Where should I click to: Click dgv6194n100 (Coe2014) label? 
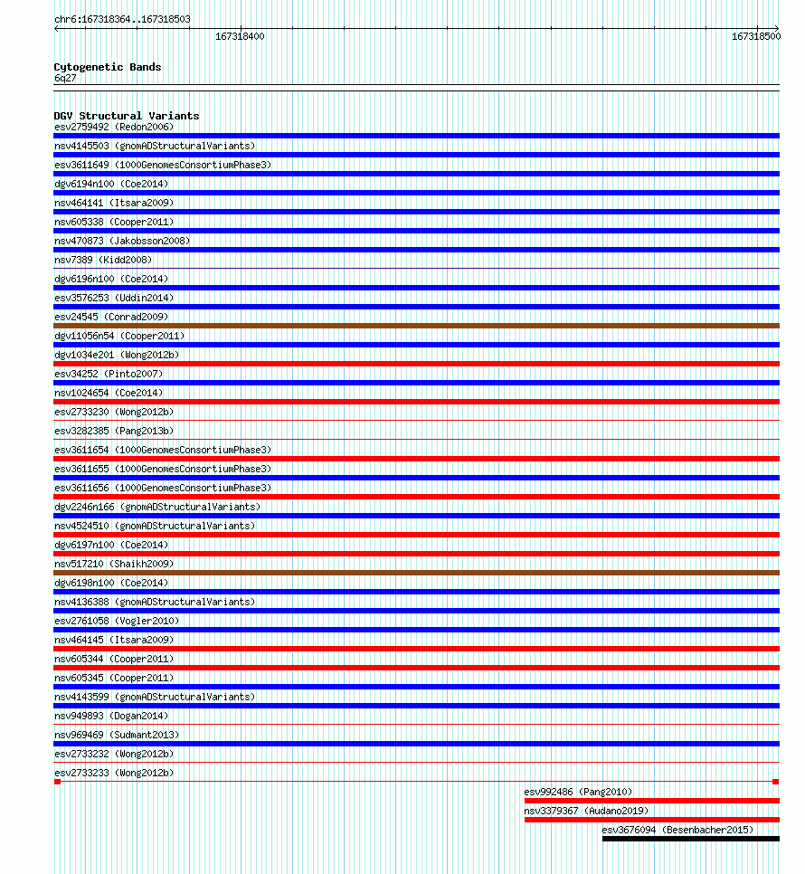point(111,184)
